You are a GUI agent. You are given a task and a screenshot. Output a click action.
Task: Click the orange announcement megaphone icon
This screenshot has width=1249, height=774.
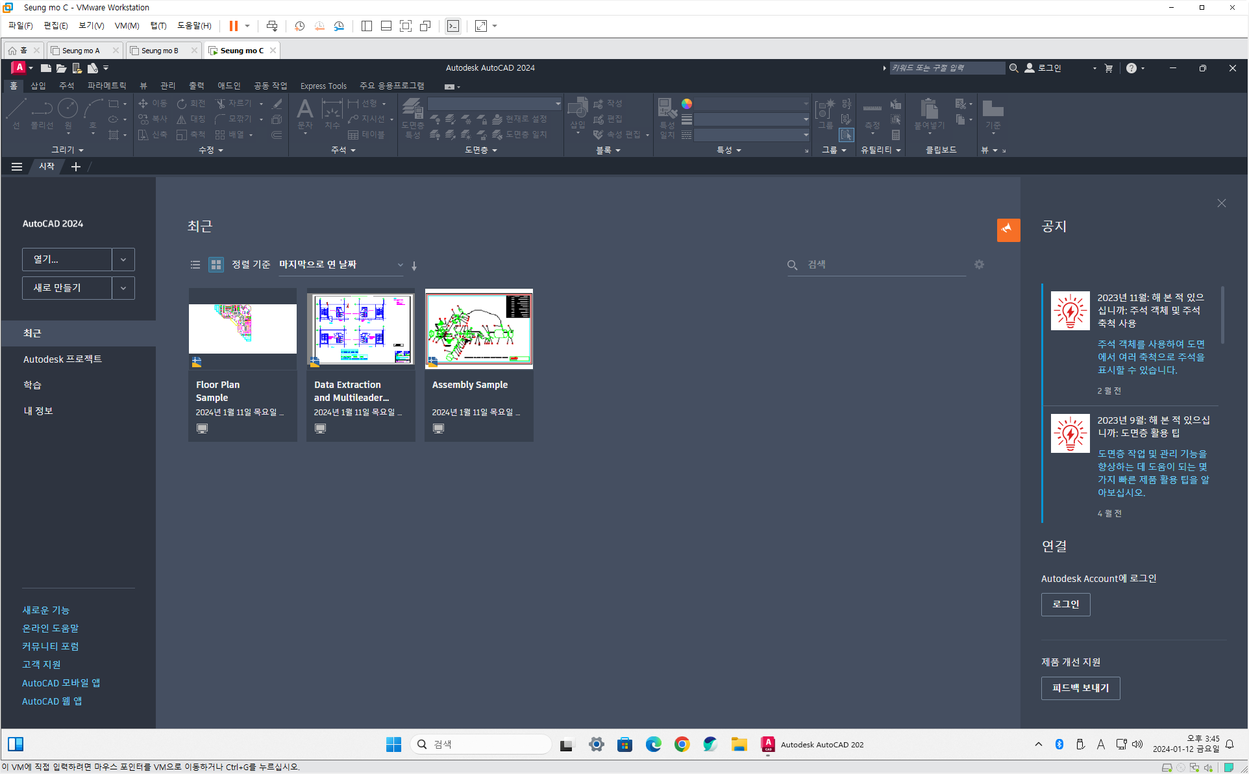[1008, 230]
